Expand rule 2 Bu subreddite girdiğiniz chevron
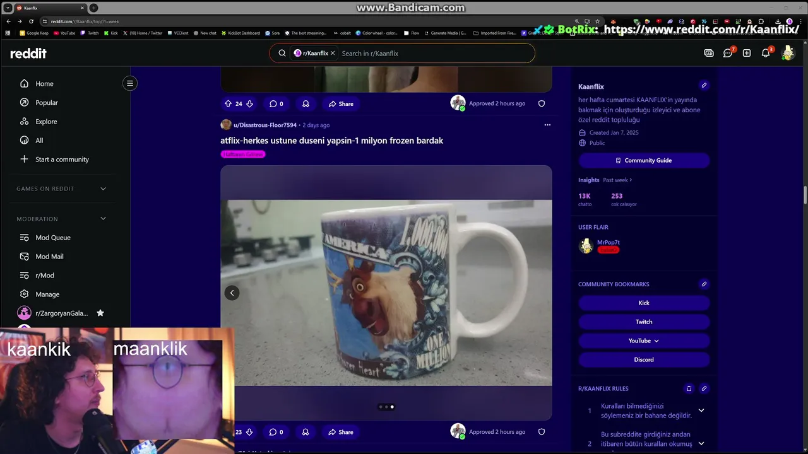This screenshot has width=808, height=454. [701, 443]
